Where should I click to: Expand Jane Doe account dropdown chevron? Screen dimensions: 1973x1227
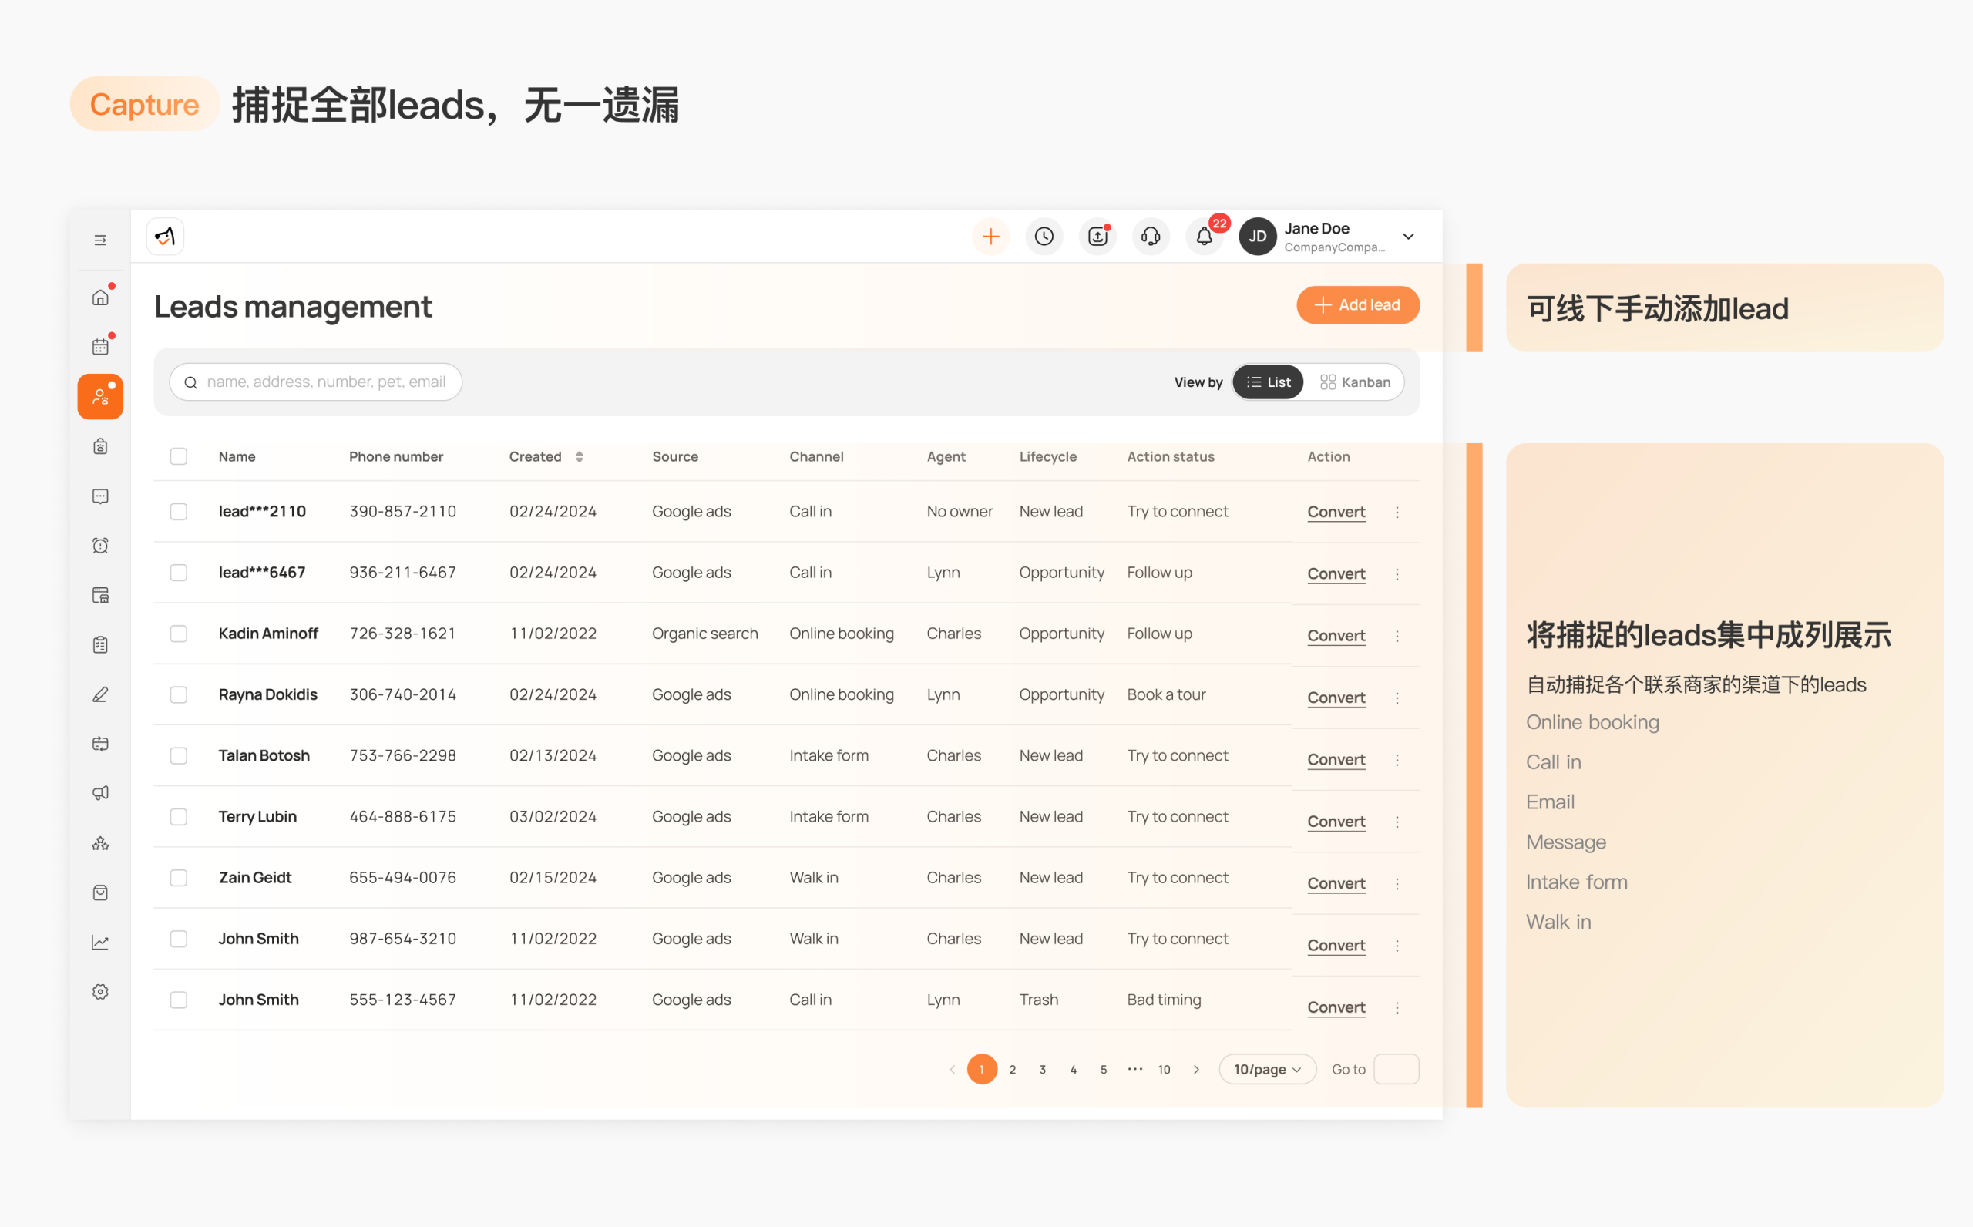tap(1408, 236)
